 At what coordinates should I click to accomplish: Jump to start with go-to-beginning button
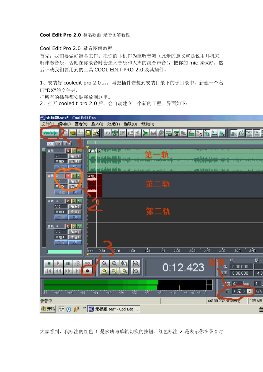[x=49, y=271]
